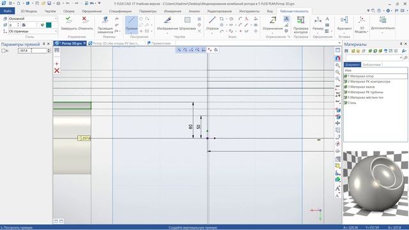Open the Ограничение constraint tool
The width and height of the screenshot is (409, 230).
tap(273, 24)
